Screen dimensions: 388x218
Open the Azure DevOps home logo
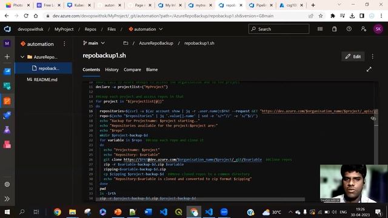pos(7,29)
